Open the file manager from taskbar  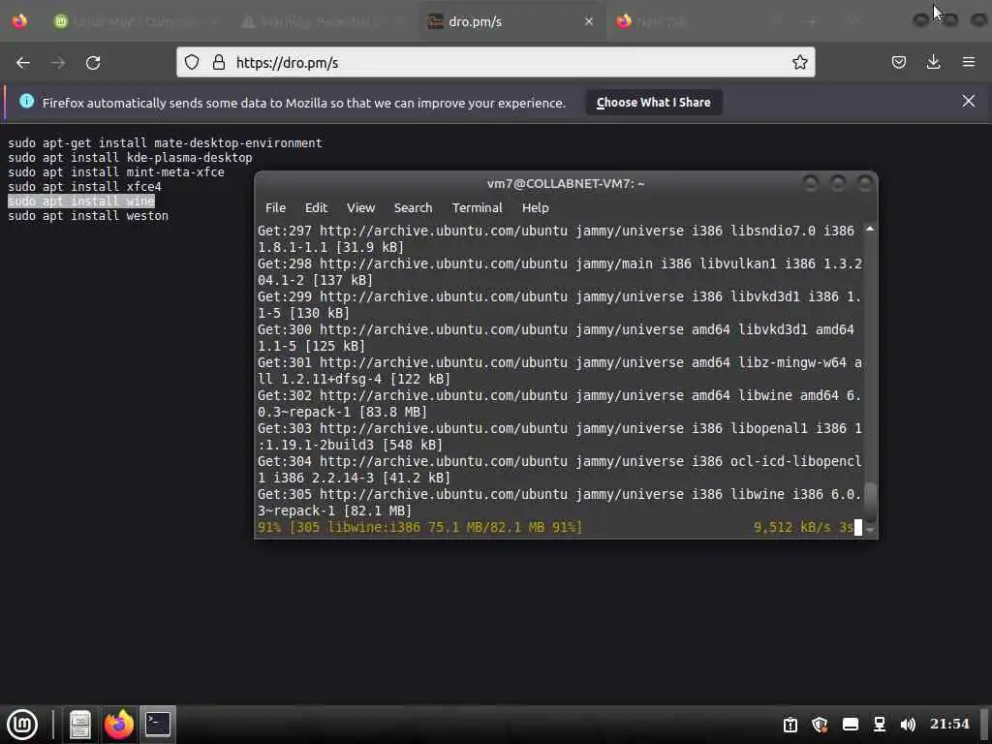(79, 725)
